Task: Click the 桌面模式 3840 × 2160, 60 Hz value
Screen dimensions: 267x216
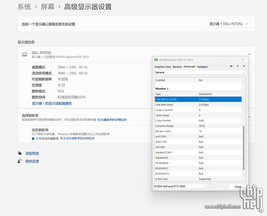Action: click(73, 67)
